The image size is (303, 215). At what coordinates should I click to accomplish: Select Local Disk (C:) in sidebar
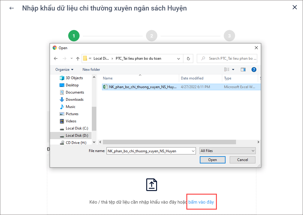77,128
